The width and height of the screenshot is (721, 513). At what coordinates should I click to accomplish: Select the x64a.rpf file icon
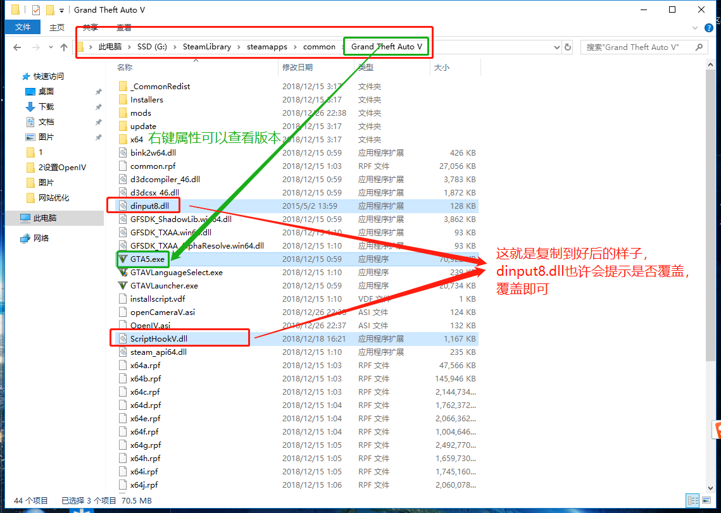click(122, 366)
